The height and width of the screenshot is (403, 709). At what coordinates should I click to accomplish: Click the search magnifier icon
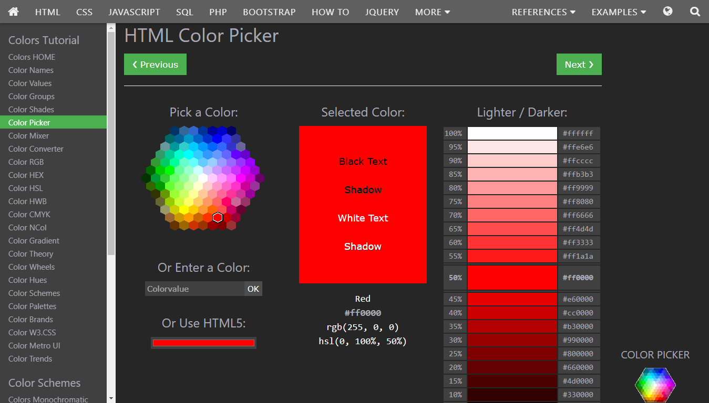pos(695,10)
